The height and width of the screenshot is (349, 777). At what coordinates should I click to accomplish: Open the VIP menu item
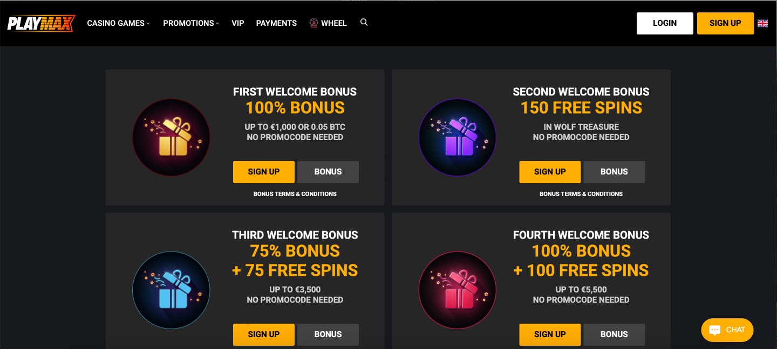(x=238, y=23)
